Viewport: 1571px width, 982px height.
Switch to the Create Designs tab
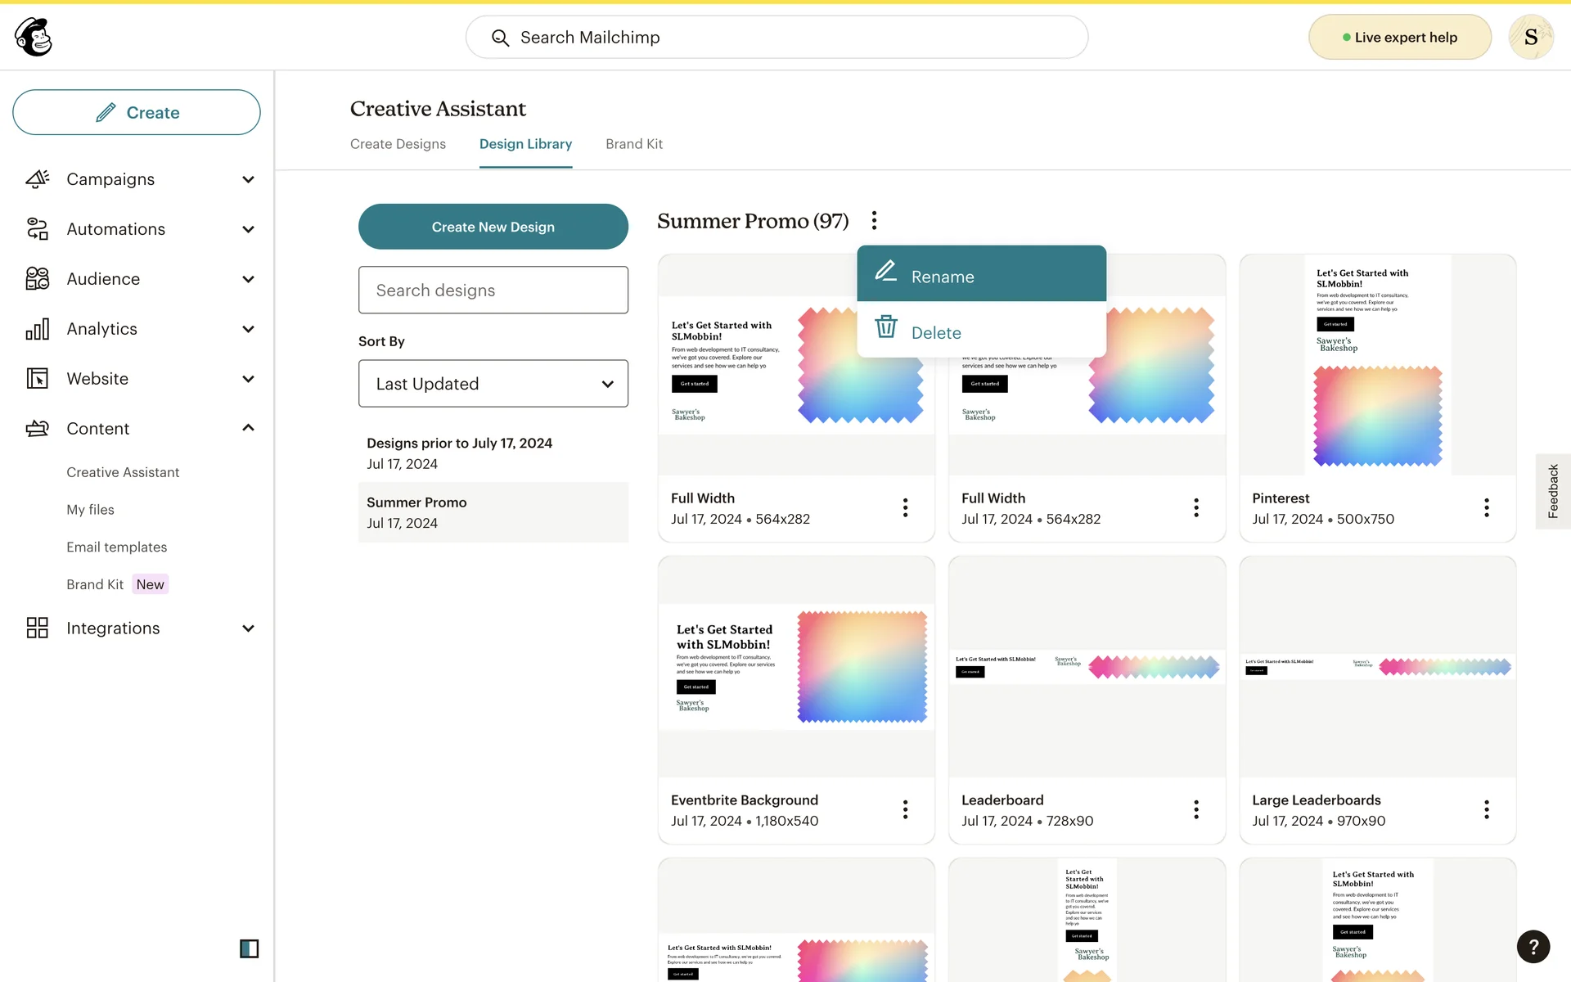point(398,144)
